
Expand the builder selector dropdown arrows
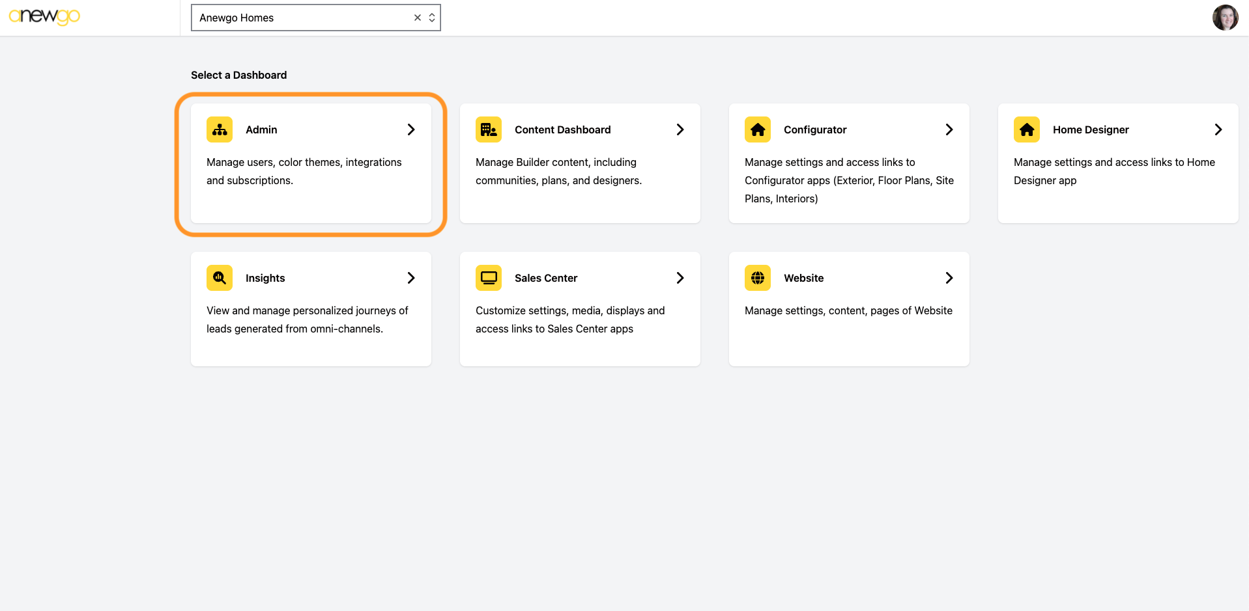click(432, 18)
